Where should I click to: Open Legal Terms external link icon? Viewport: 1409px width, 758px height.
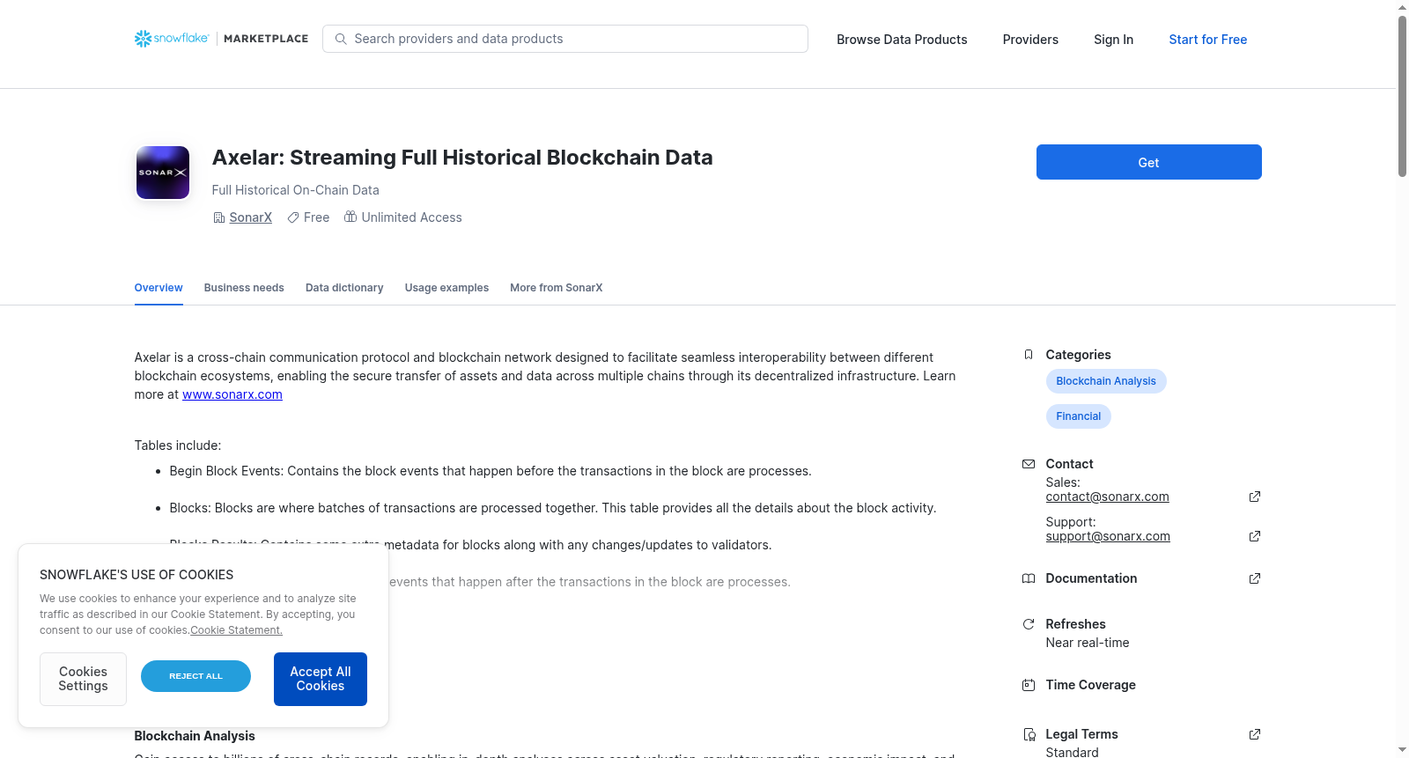pyautogui.click(x=1255, y=734)
